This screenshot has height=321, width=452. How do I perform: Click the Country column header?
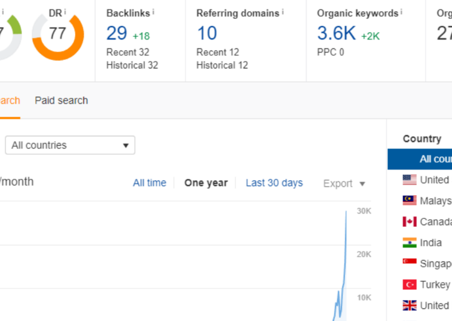click(422, 139)
